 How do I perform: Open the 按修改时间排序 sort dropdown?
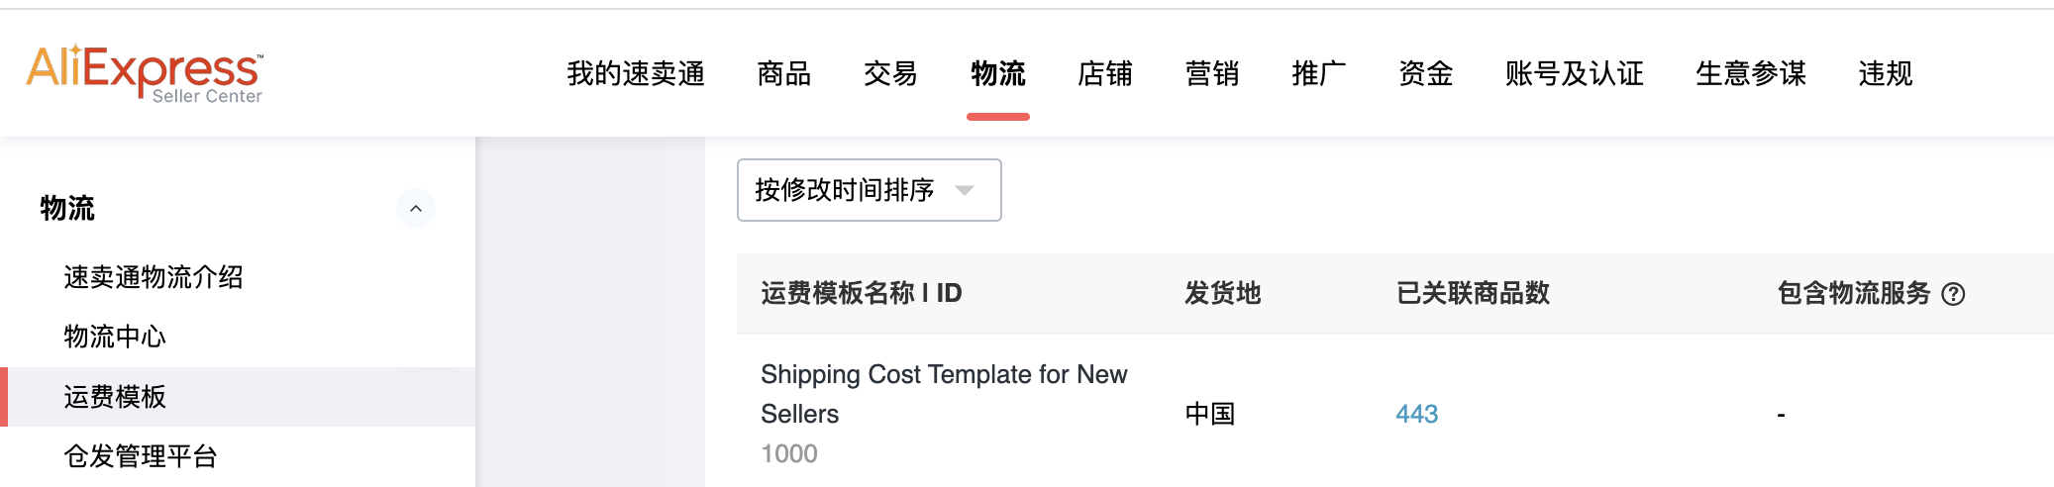pyautogui.click(x=869, y=190)
